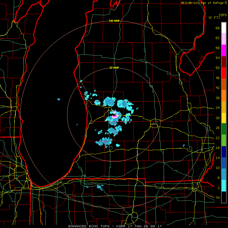228x228 pixels.
Task: Click legend value 58
Action: 218,48
